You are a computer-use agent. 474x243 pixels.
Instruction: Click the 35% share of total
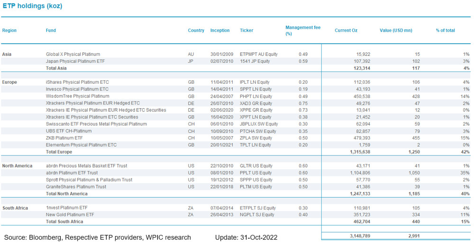point(465,173)
